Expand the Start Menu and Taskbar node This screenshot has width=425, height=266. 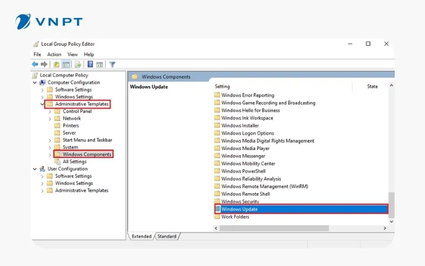point(50,140)
